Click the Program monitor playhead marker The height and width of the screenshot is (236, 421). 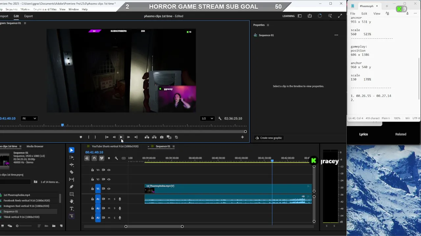coord(62,125)
